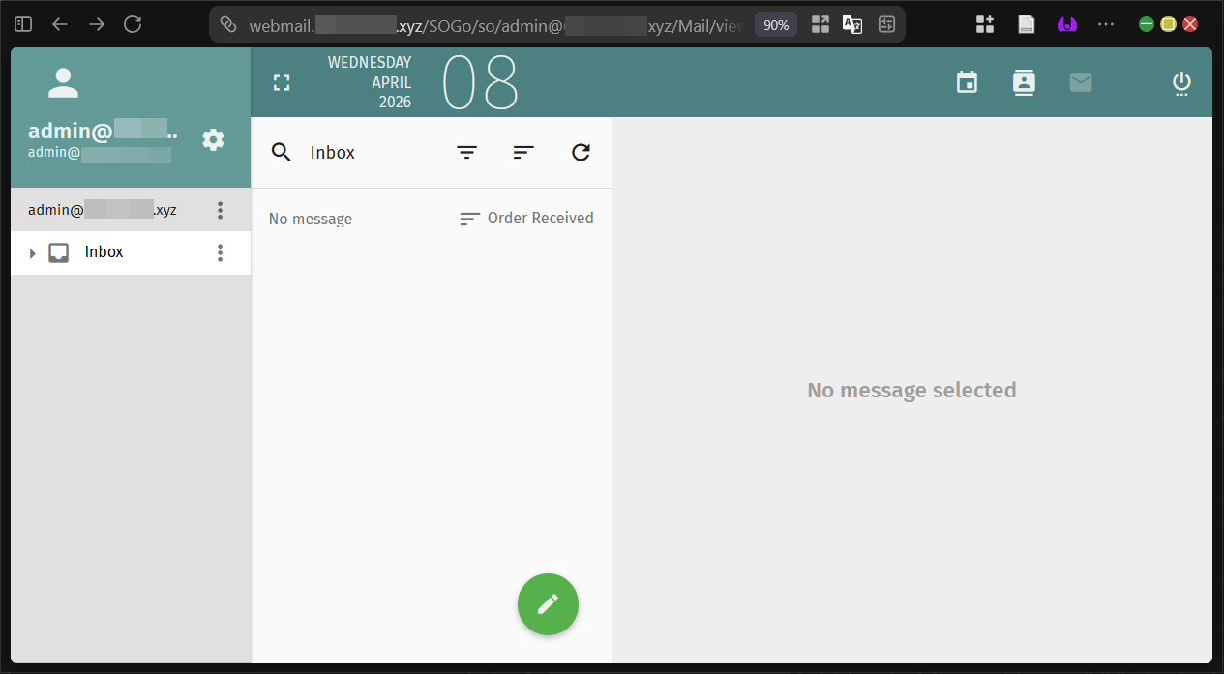Click the "No message" text
Viewport: 1224px width, 674px height.
coord(311,220)
